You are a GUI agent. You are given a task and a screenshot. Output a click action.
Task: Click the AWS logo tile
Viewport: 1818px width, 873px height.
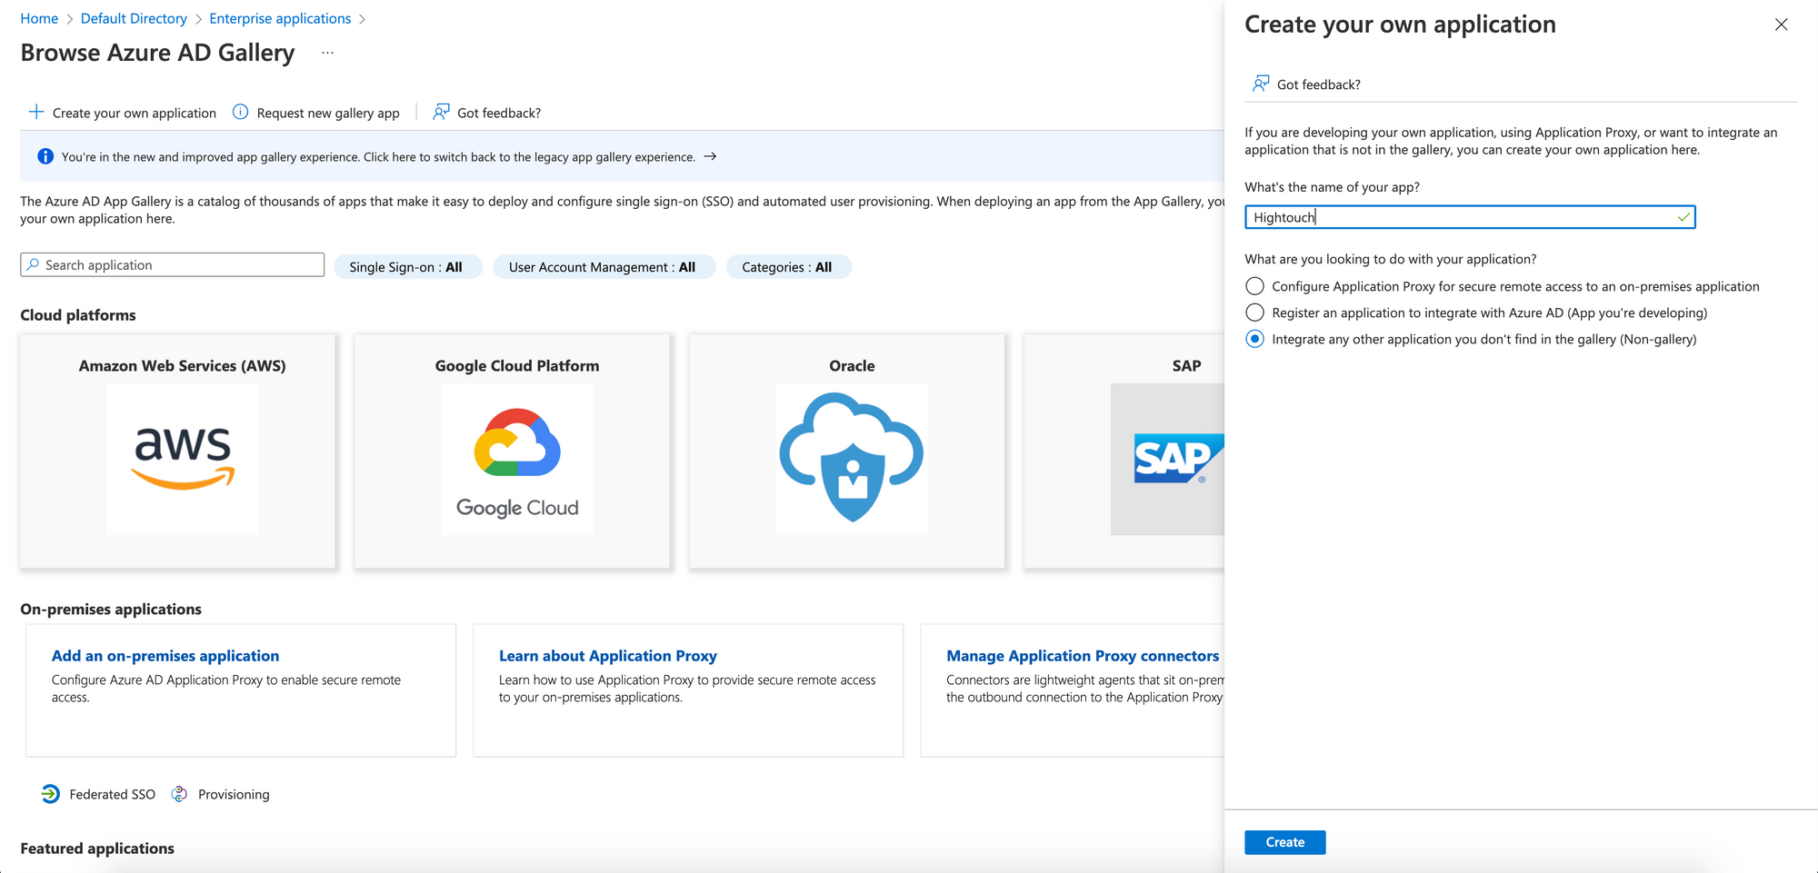[183, 459]
